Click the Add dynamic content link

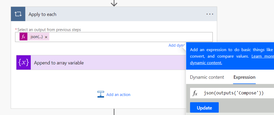coord(176,45)
